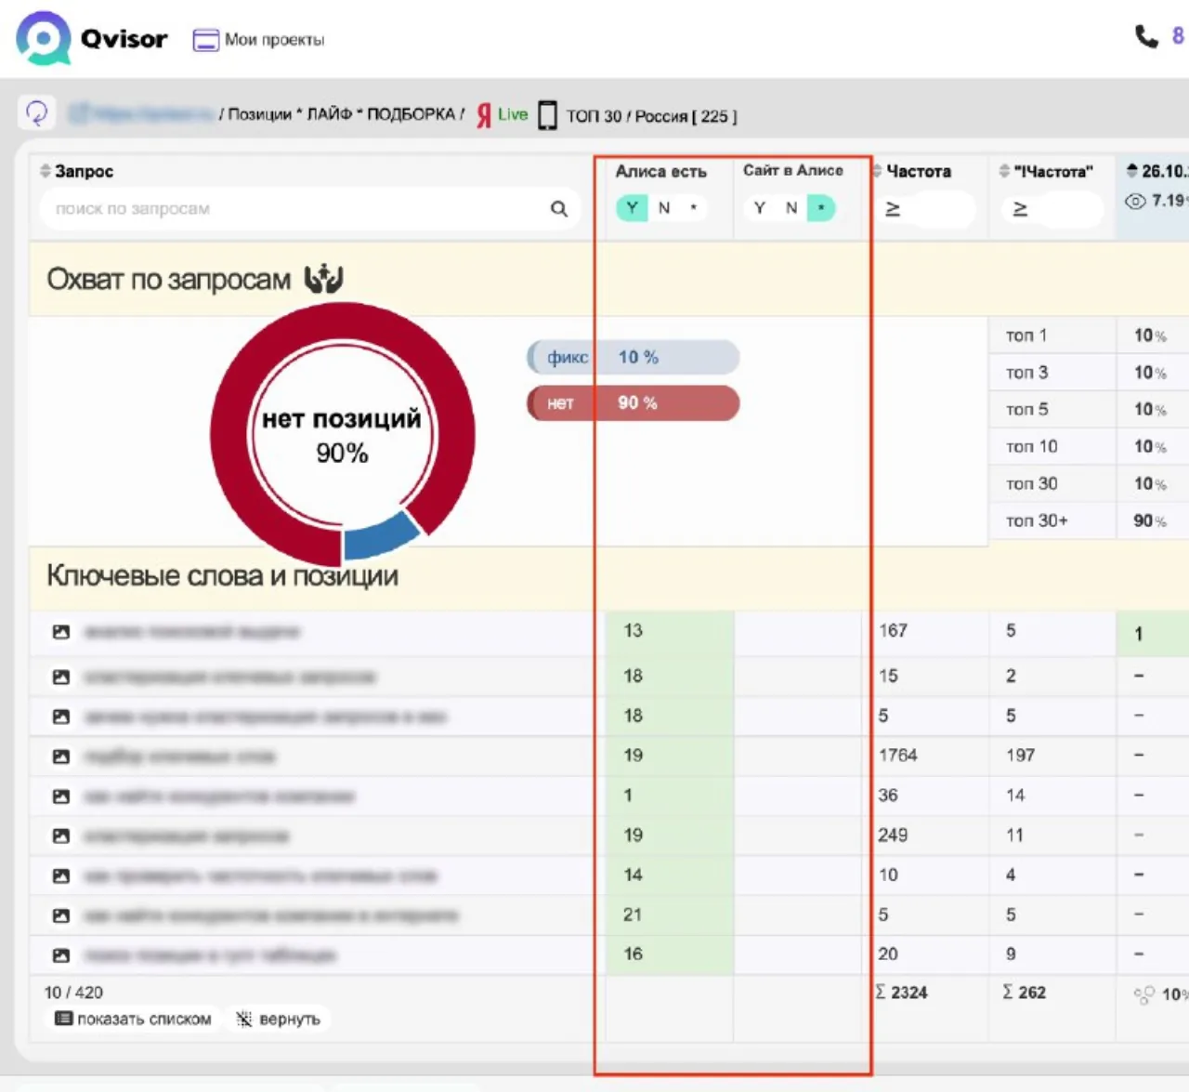Open the ≥ filter under Частота
This screenshot has width=1189, height=1092.
tap(893, 209)
